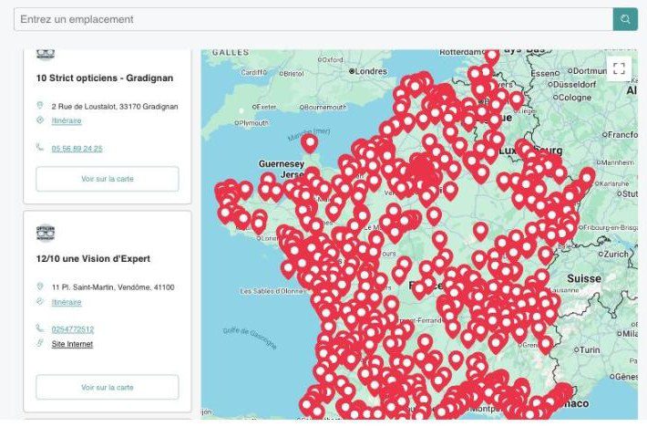This screenshot has width=647, height=427.
Task: Click the directions icon next to Vendôme Itinéraire
Action: [40, 301]
